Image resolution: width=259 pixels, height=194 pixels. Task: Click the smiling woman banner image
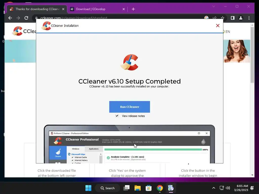(x=237, y=51)
